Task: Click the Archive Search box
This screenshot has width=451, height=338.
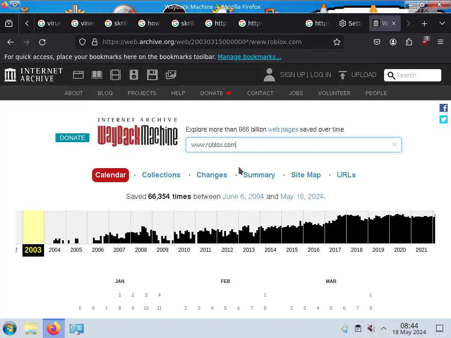Action: pos(412,75)
